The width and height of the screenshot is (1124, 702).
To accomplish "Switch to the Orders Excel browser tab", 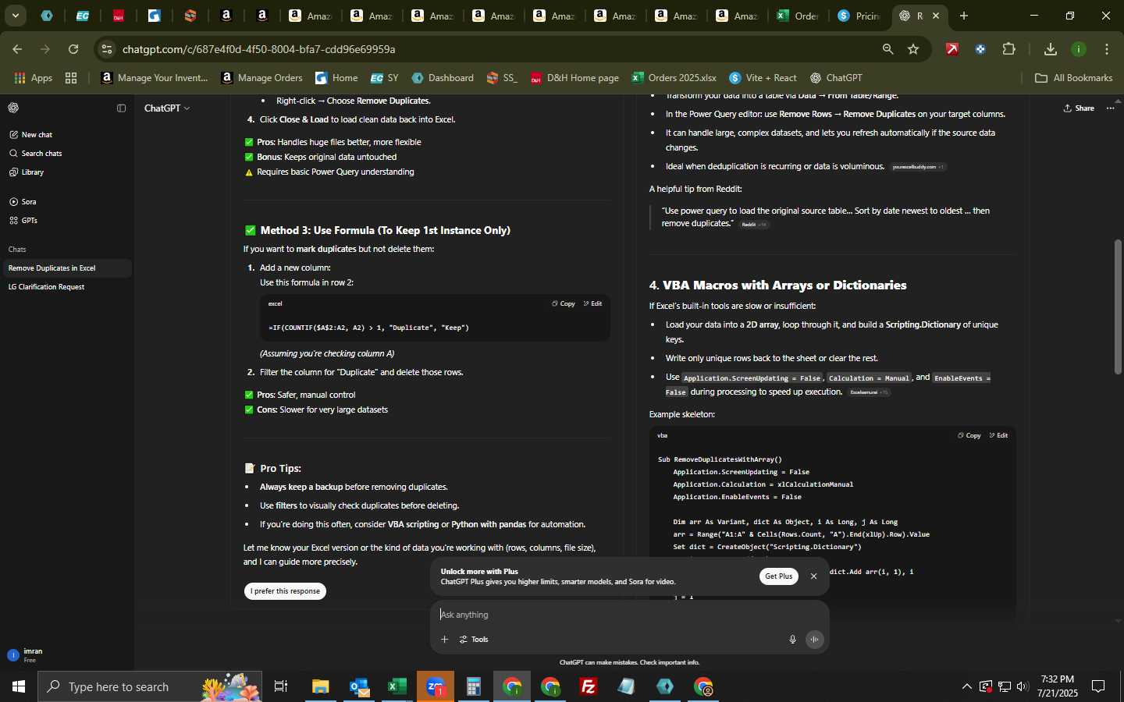I will tap(798, 16).
